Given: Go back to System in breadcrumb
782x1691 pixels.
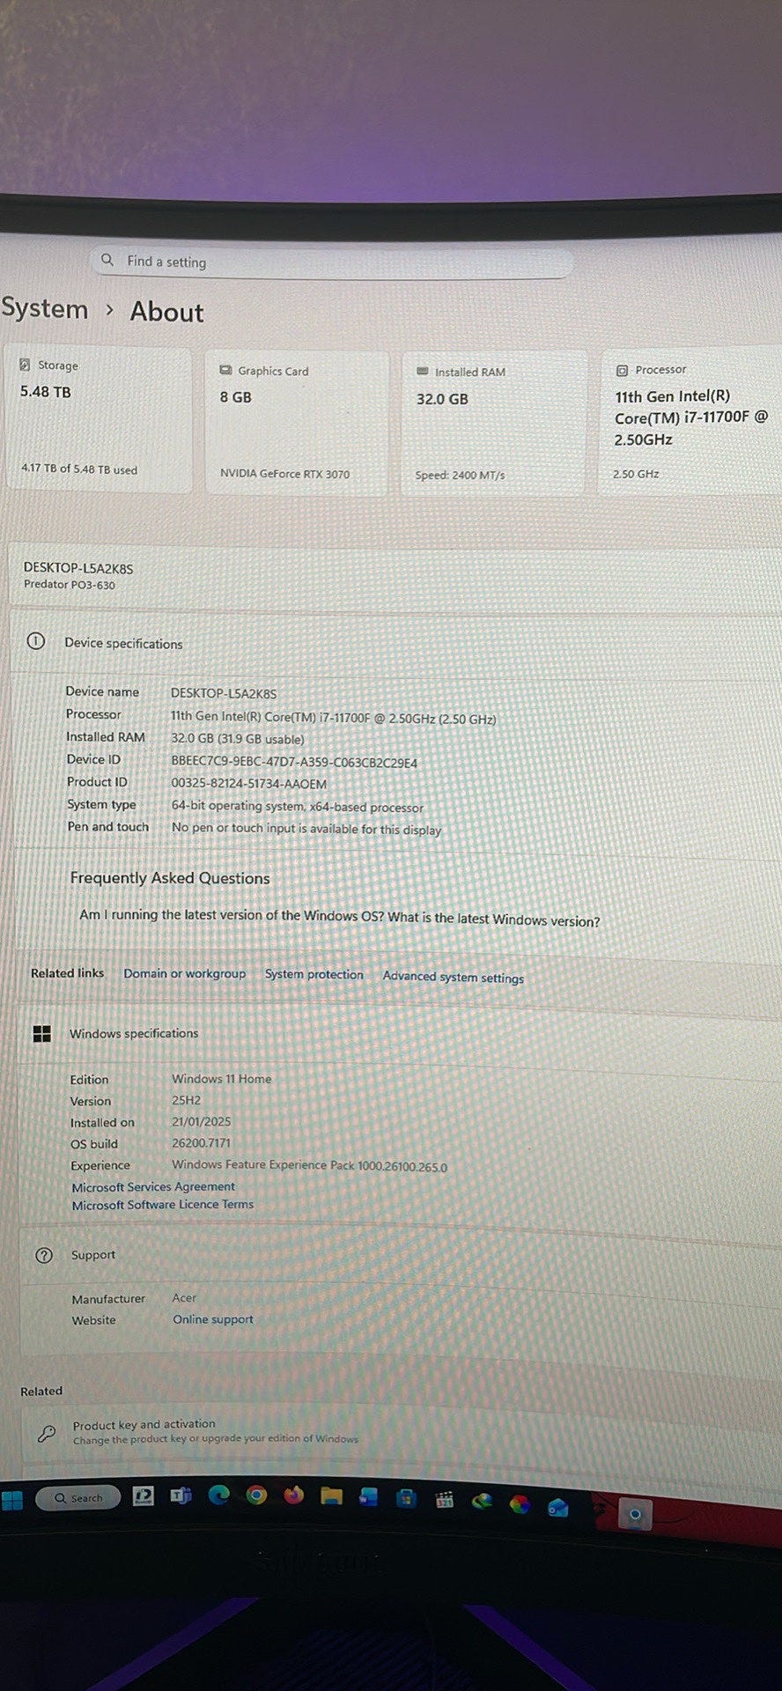Looking at the screenshot, I should coord(44,309).
